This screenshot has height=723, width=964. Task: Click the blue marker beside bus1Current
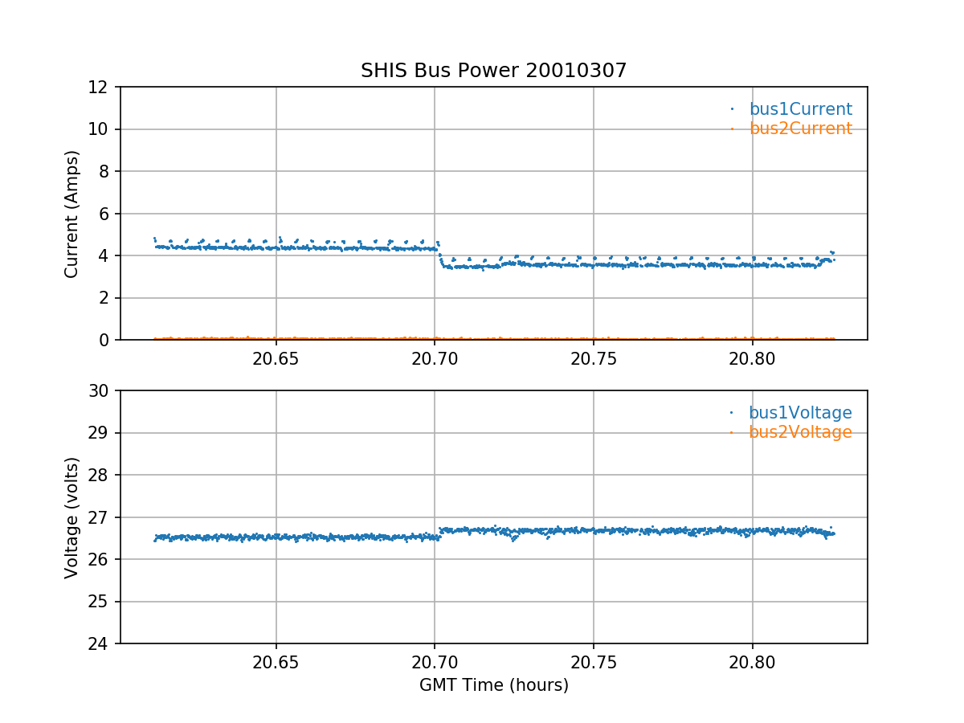(x=732, y=108)
